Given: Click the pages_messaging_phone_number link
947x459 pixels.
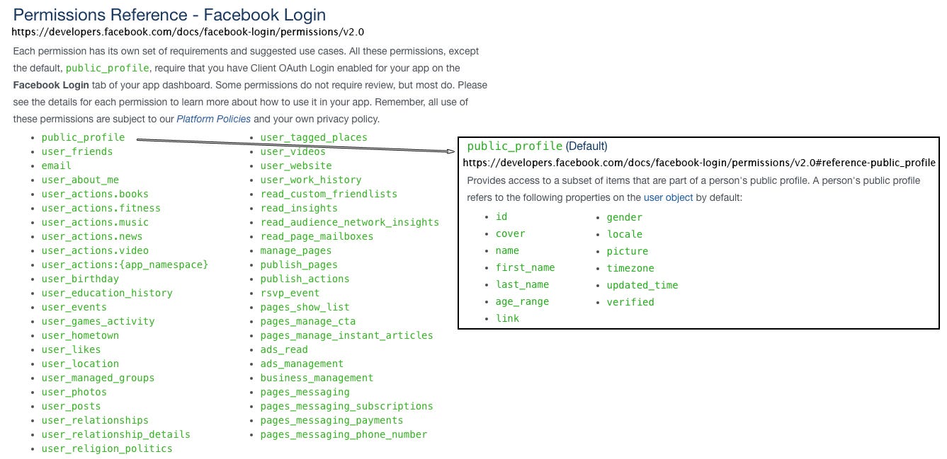Looking at the screenshot, I should click(x=344, y=434).
